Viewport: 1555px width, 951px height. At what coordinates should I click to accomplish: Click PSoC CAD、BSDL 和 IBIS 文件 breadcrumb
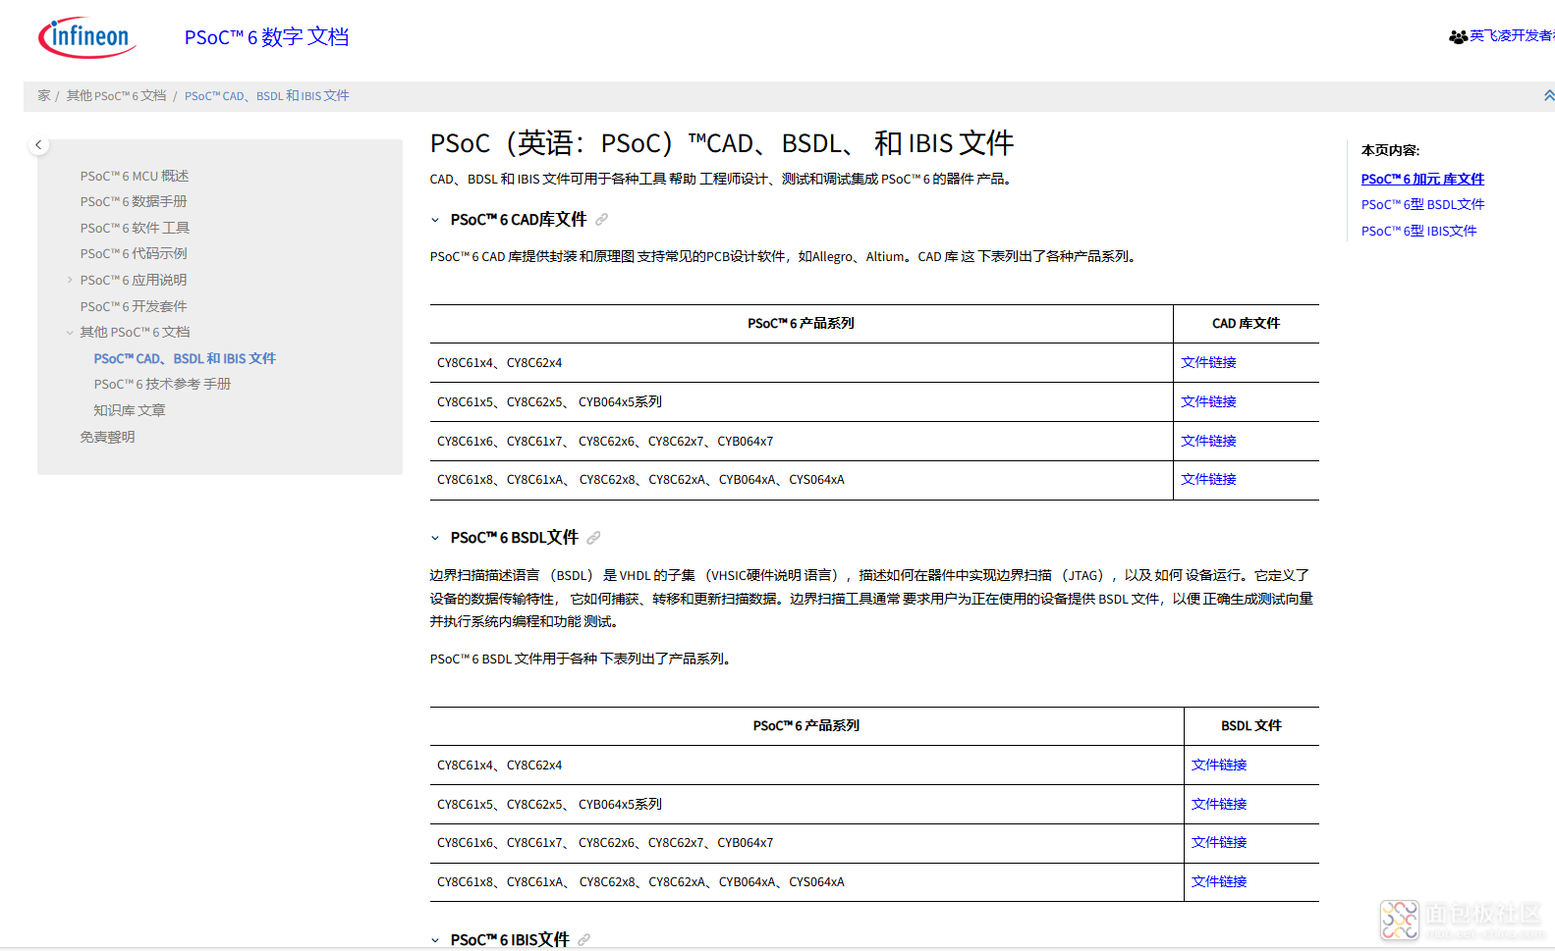(267, 95)
